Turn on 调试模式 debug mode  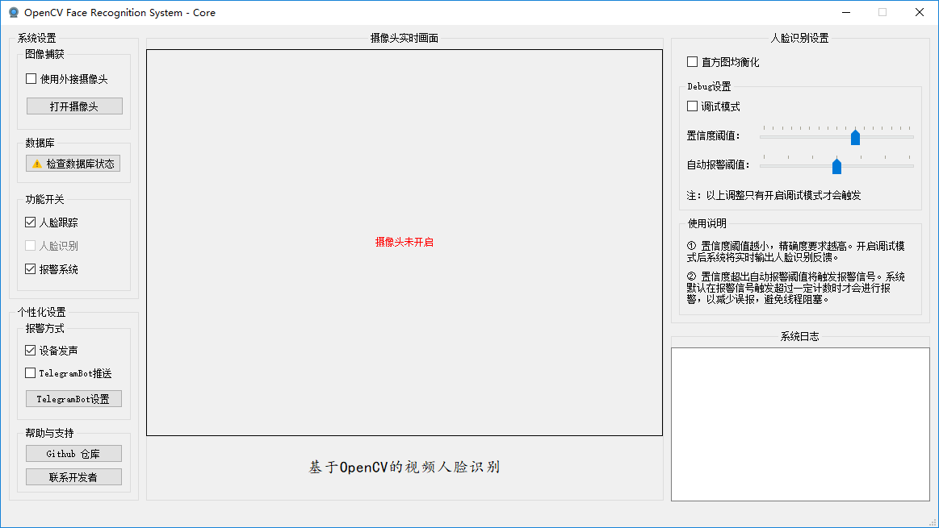(692, 106)
